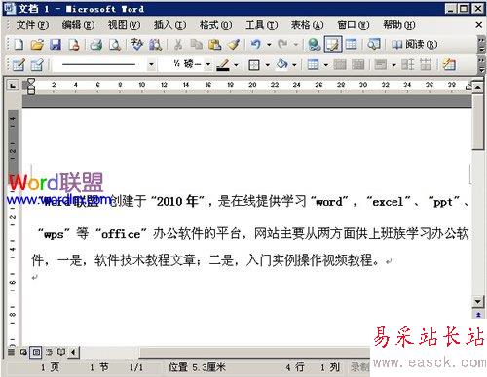Undo the last action
This screenshot has height=377, width=487.
pyautogui.click(x=256, y=45)
